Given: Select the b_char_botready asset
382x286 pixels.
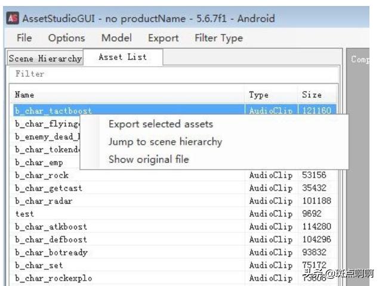Looking at the screenshot, I should click(51, 252).
